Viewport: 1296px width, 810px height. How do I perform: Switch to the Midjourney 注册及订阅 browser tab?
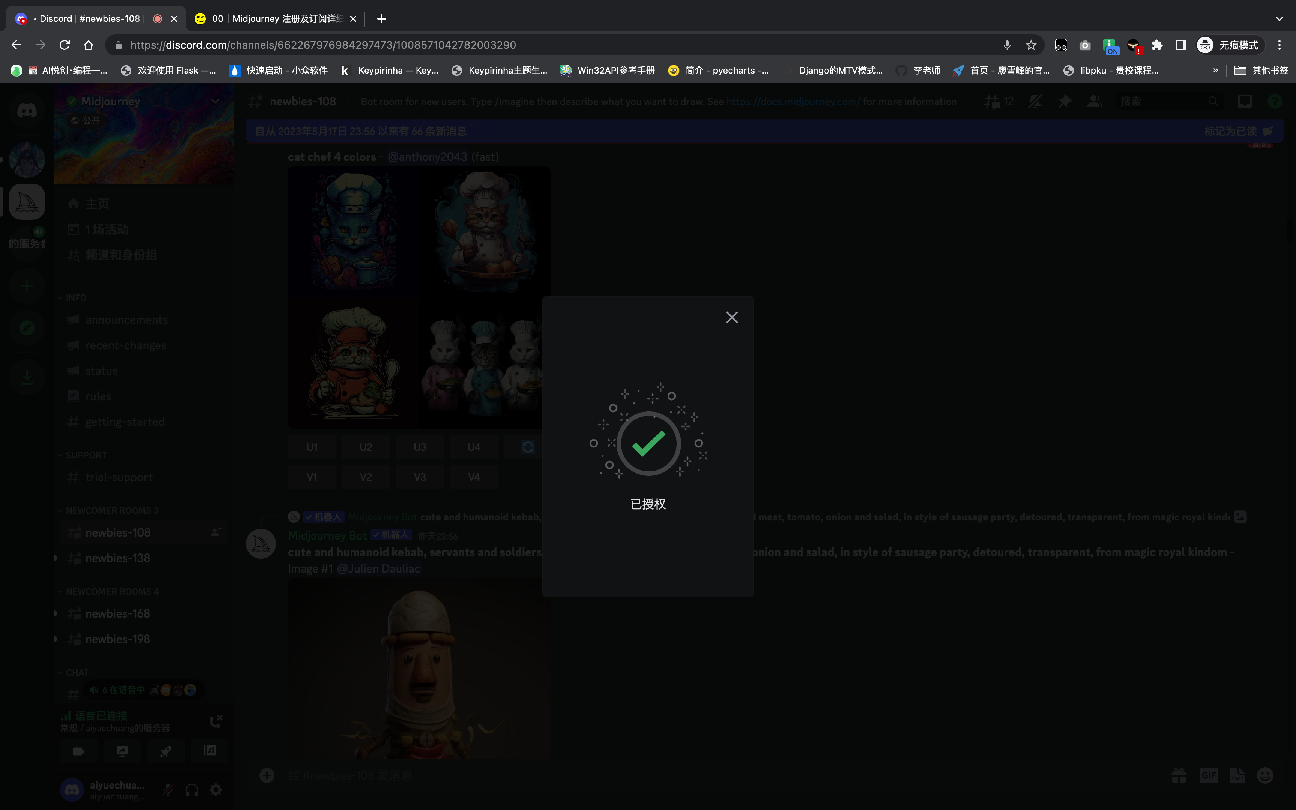(x=276, y=19)
